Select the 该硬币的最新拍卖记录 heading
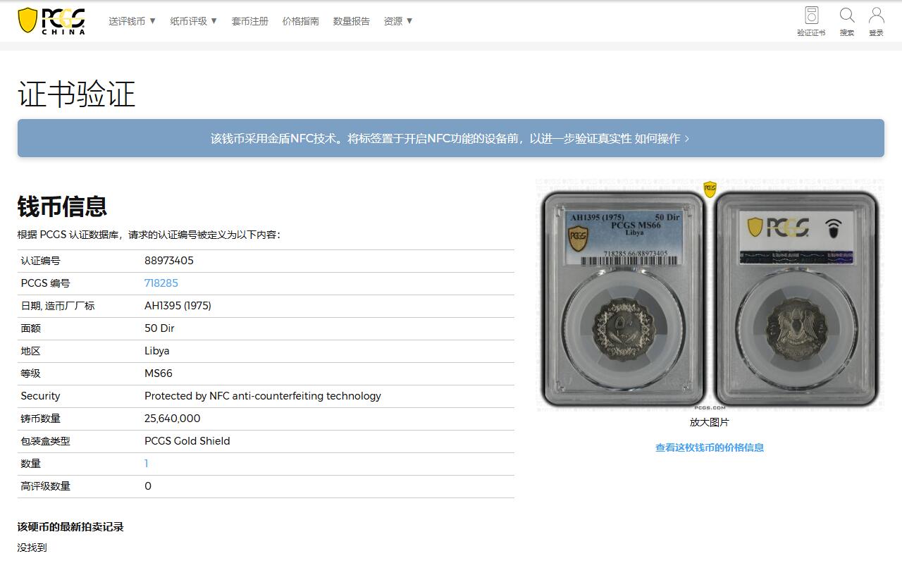902x575 pixels. tap(70, 527)
